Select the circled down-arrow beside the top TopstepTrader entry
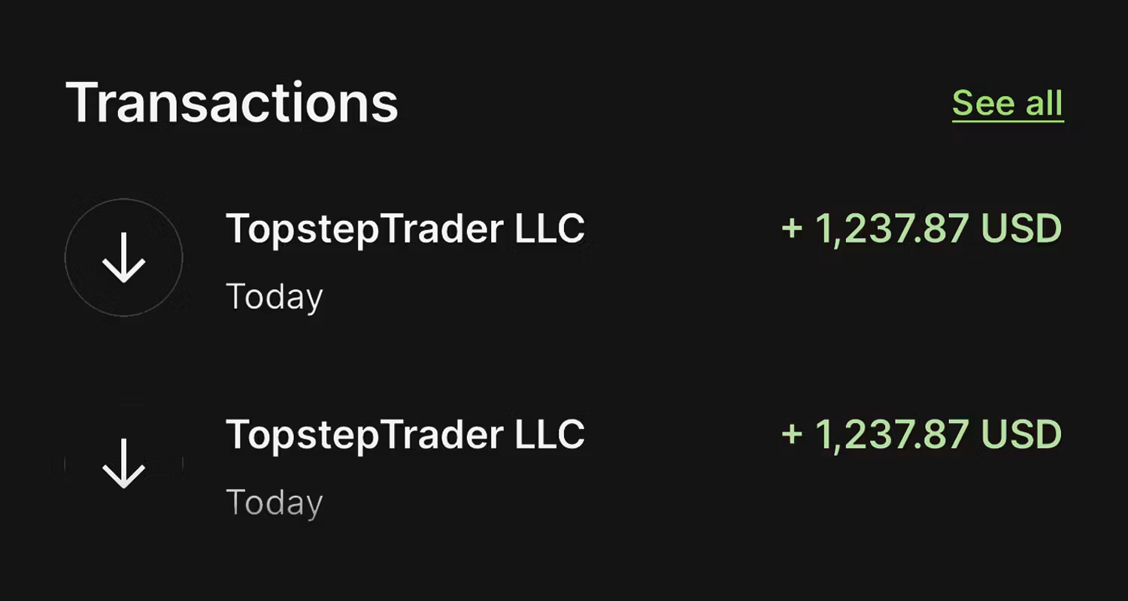Image resolution: width=1128 pixels, height=601 pixels. tap(124, 258)
